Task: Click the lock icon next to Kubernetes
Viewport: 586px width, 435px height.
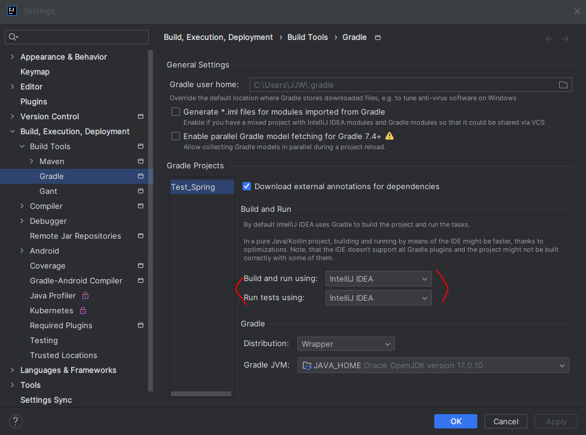Action: pyautogui.click(x=83, y=310)
